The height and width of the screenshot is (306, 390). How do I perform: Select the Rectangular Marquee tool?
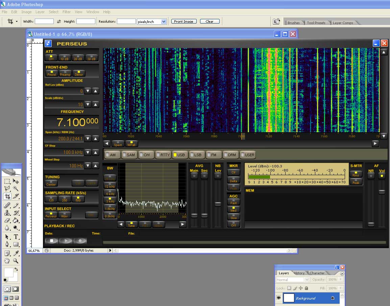tap(7, 181)
